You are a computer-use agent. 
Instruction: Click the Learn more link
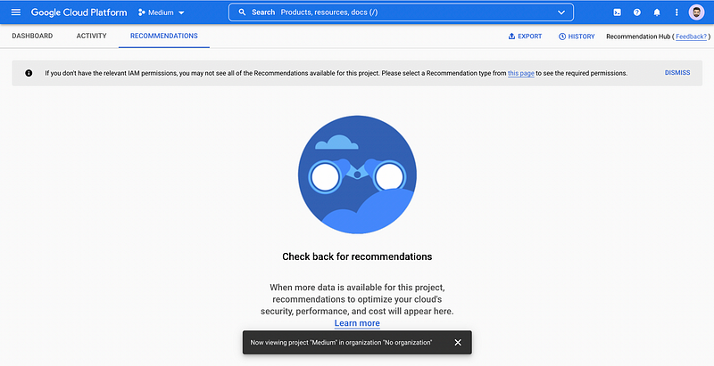tap(357, 323)
